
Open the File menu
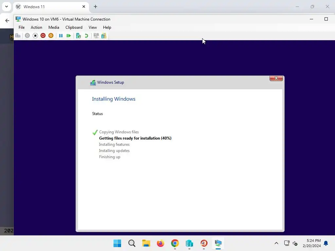(22, 27)
